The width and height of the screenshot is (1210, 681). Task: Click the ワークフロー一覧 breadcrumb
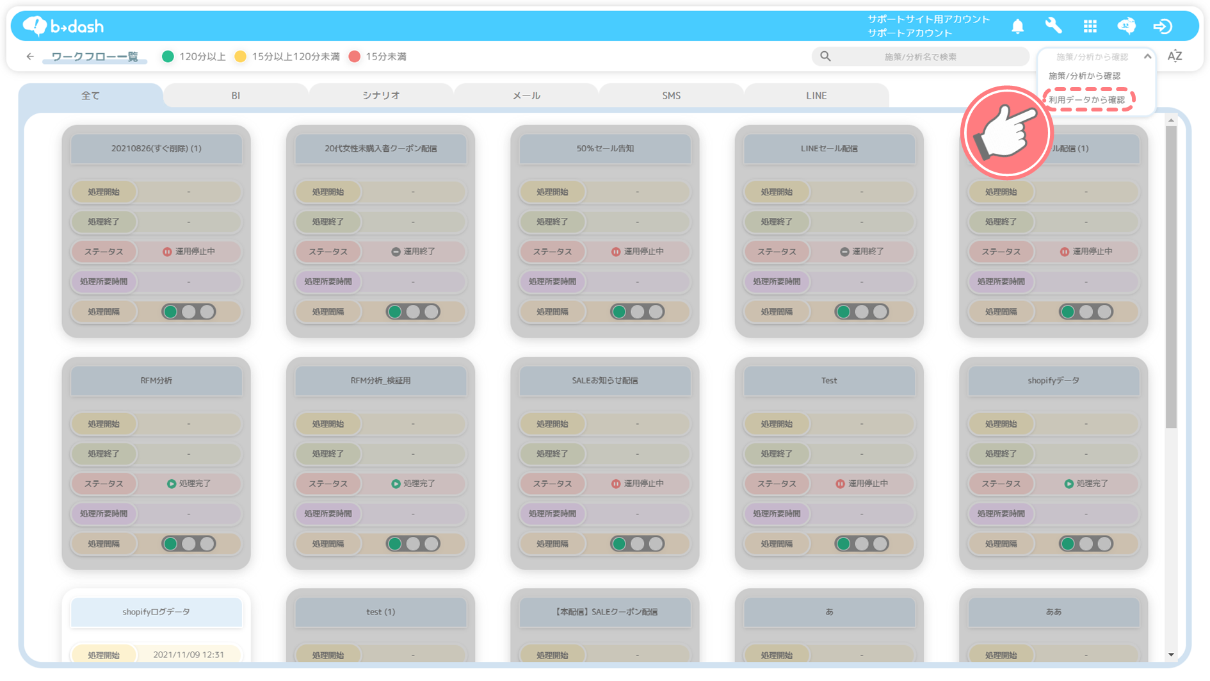point(95,56)
